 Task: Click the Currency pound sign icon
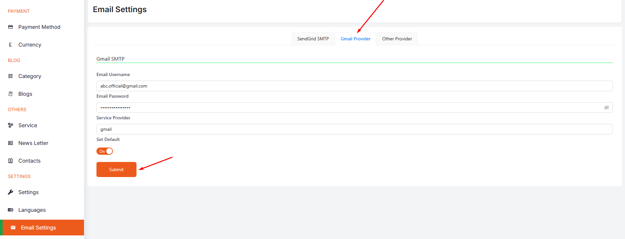tap(10, 45)
